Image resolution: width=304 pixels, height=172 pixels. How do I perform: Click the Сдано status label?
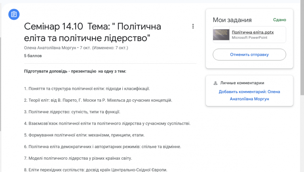click(x=279, y=20)
